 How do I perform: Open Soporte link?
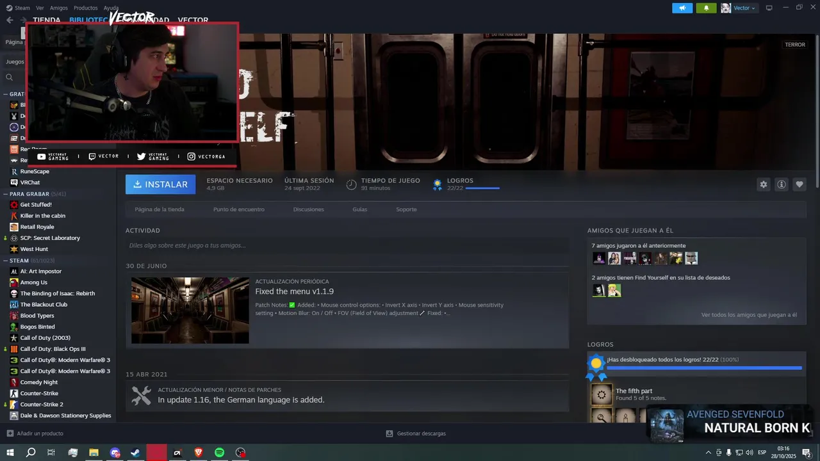click(x=406, y=209)
